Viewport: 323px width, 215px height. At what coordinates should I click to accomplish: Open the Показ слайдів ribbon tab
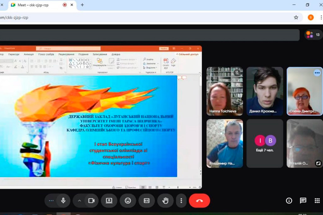pos(46,54)
